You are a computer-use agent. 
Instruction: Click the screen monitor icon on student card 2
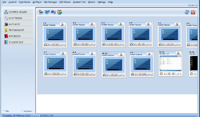pos(79,45)
